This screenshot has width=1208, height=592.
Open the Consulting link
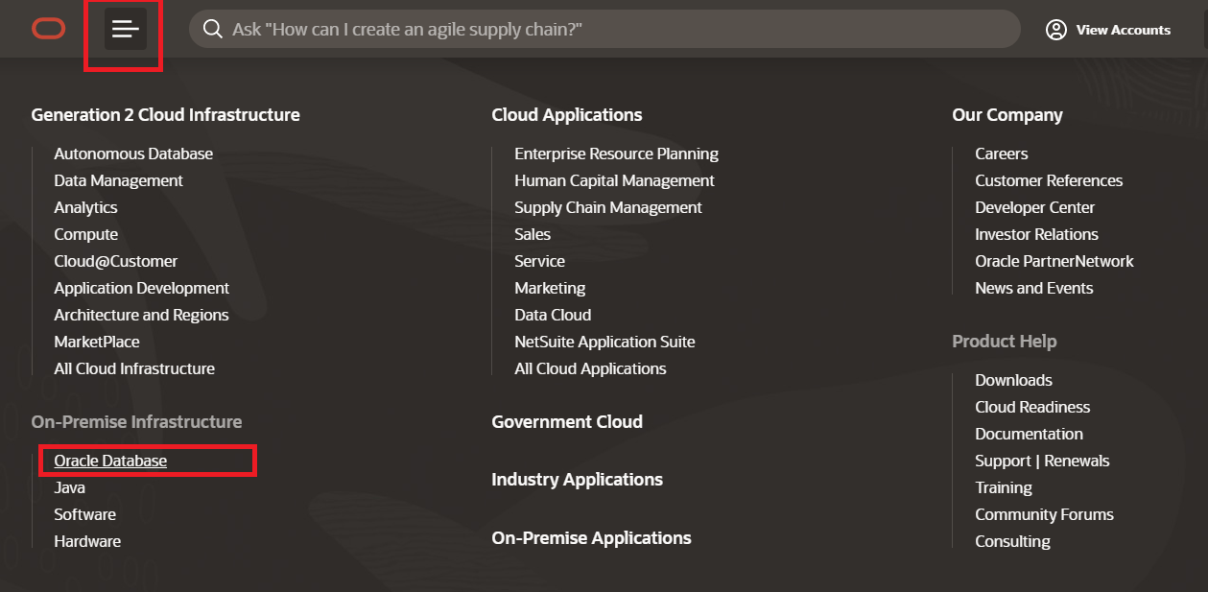point(1012,541)
